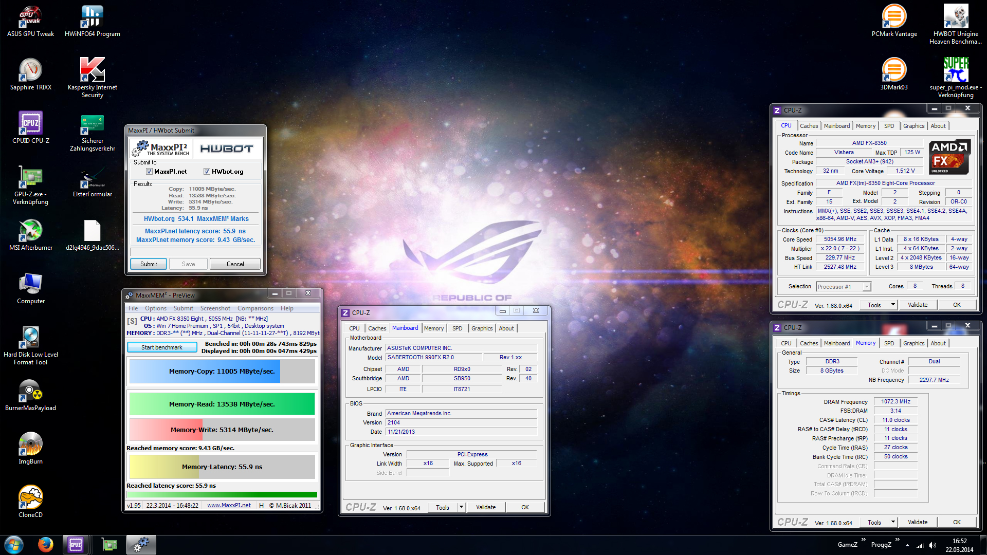Launch Sapphire TRIXX desktop icon
Screen dimensions: 987x555
pyautogui.click(x=30, y=75)
